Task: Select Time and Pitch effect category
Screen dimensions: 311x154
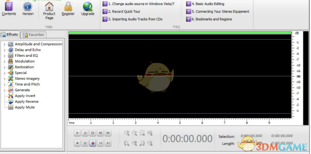Action: 27,84
